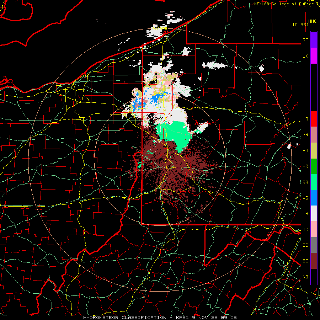Screen dimensions: 320x320
Task: Click the large mint green rain echo
Action: 176,134
